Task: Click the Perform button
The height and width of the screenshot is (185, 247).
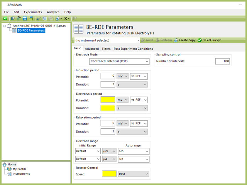Action: [x=164, y=40]
